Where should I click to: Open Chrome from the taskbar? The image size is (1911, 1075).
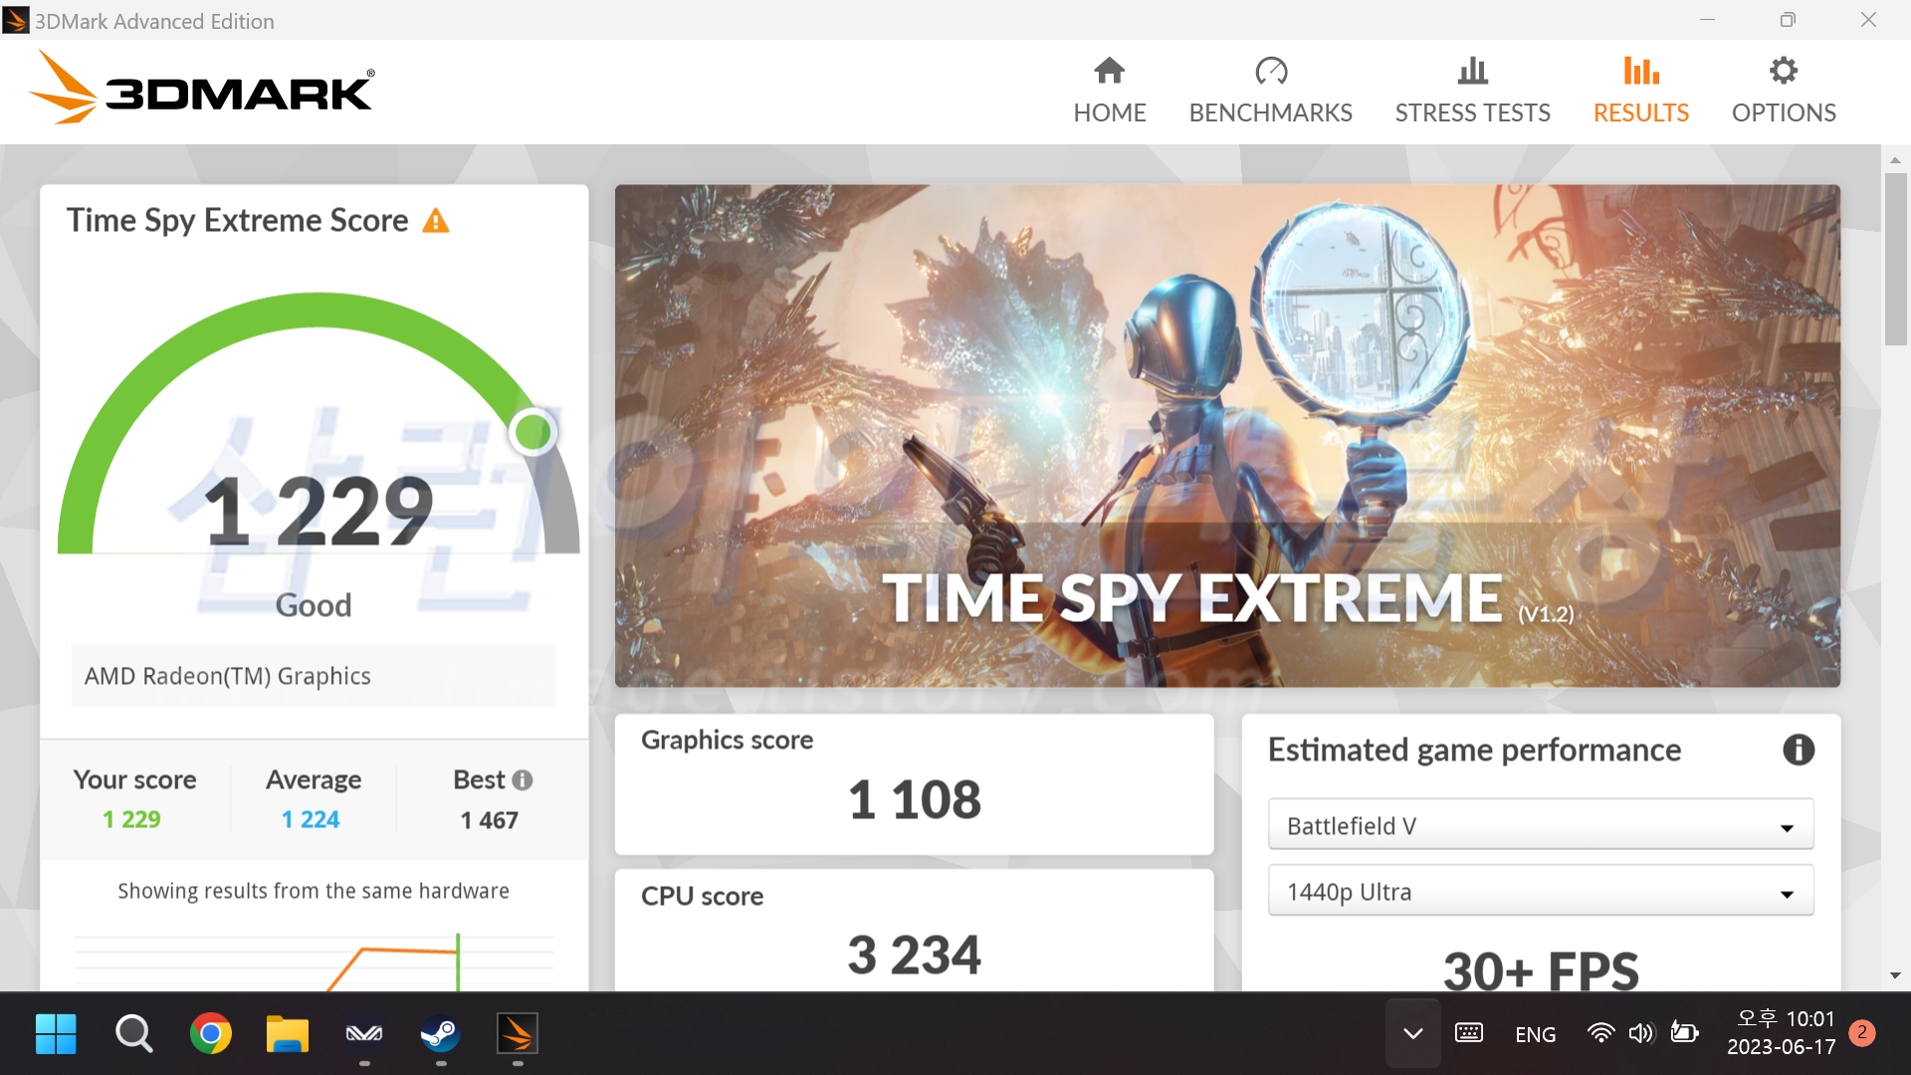[x=211, y=1034]
